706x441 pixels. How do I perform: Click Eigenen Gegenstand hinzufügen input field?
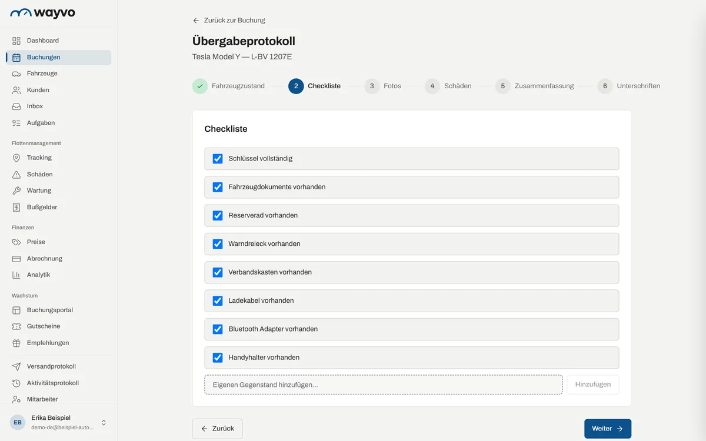(x=384, y=385)
